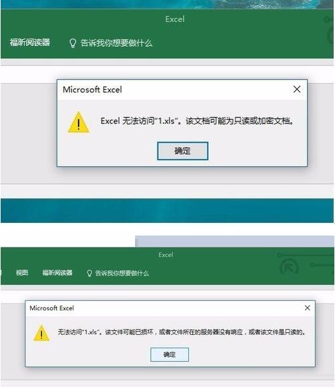Click the lightbulb icon in the ribbon containing 视图

[x=89, y=273]
